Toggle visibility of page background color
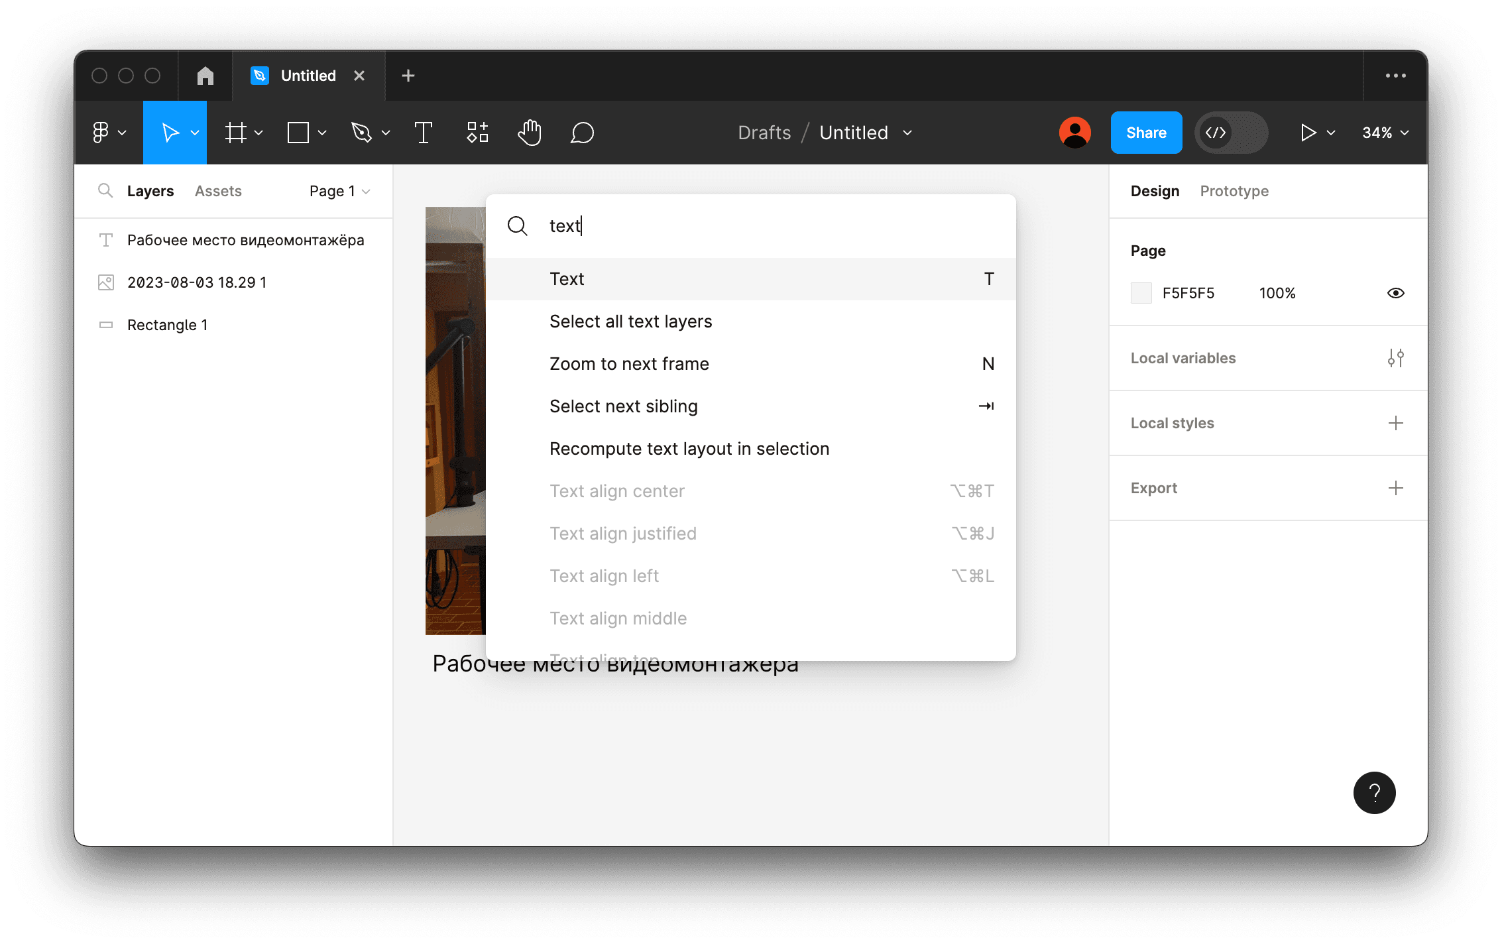This screenshot has height=944, width=1502. tap(1395, 292)
